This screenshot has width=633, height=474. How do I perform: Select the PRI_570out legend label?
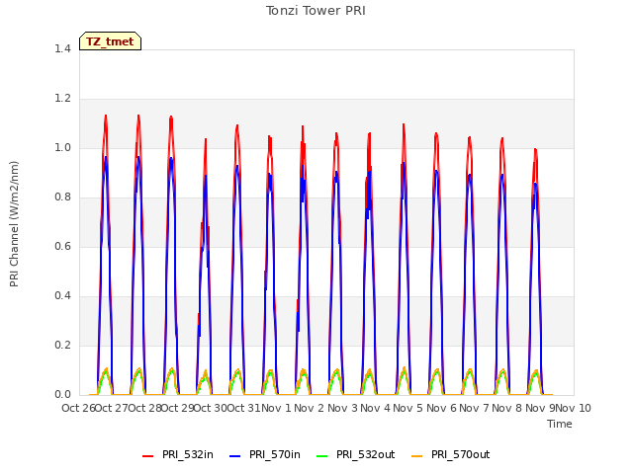coord(461,454)
